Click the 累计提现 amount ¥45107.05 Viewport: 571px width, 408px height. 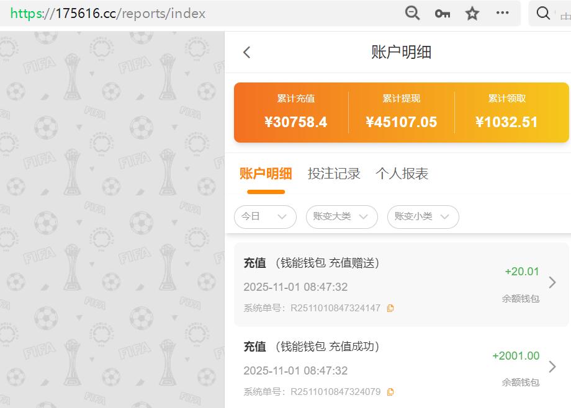coord(402,122)
